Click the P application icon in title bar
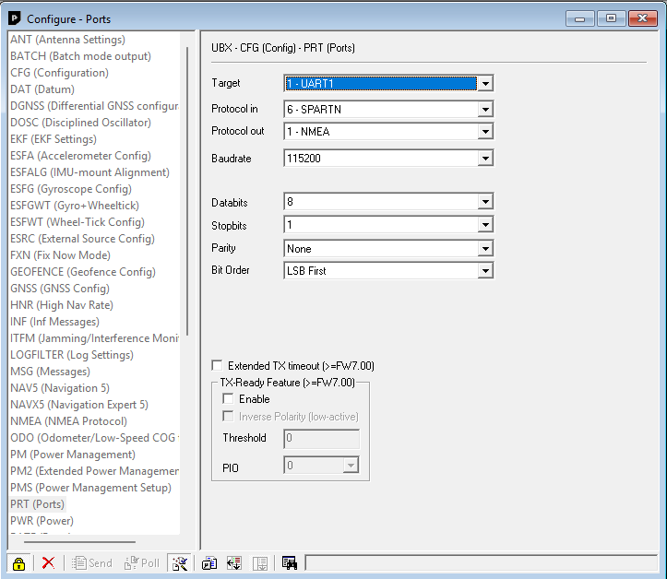 click(x=14, y=18)
